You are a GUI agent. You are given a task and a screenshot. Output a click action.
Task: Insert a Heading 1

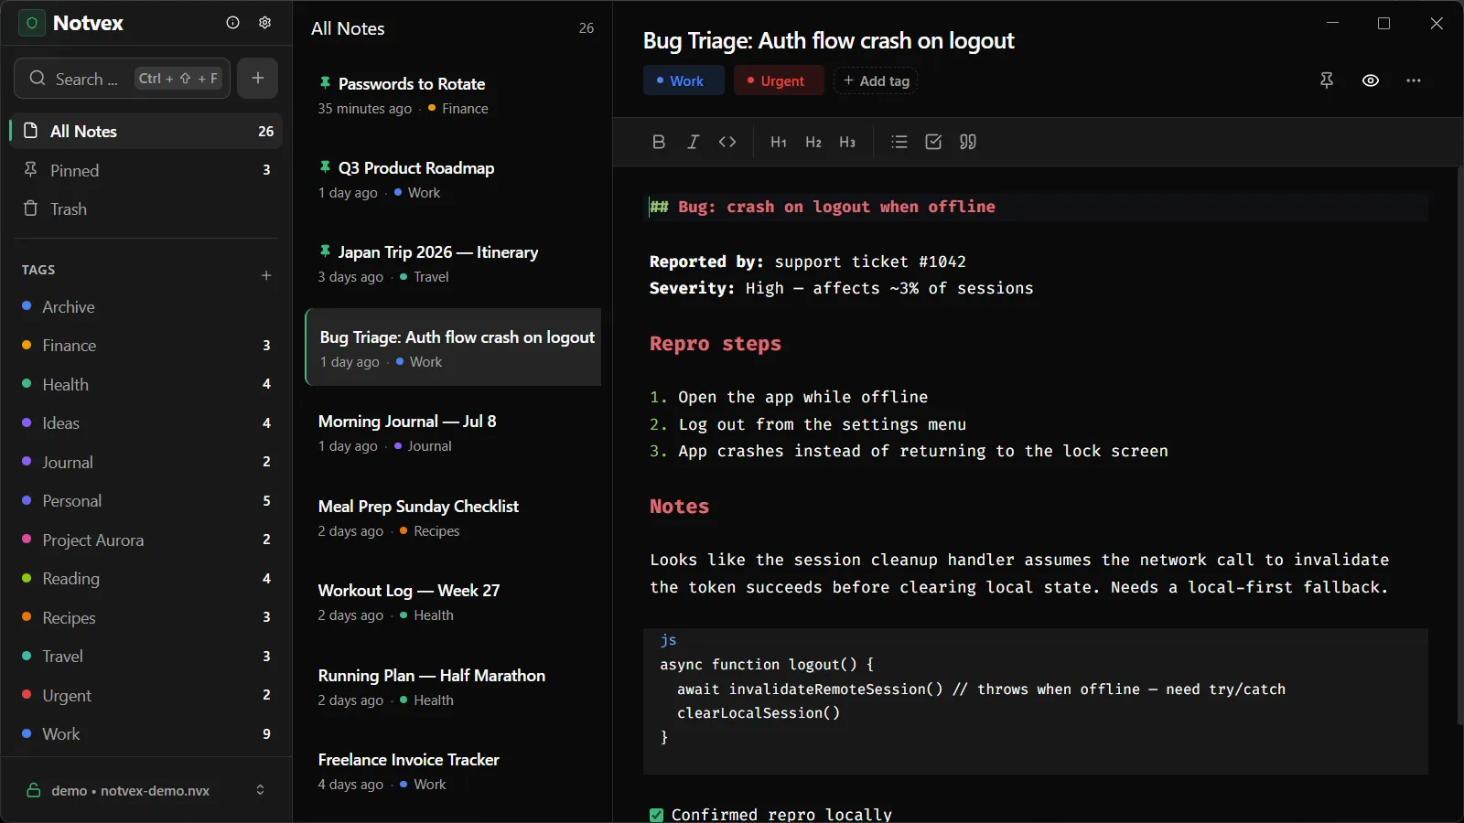tap(779, 142)
